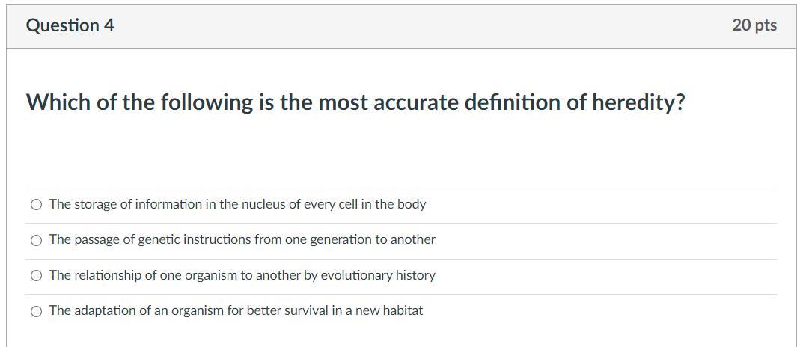Click the answer text 'The storage of information in the nucleus'
Viewport: 797px width, 347px height.
[237, 204]
